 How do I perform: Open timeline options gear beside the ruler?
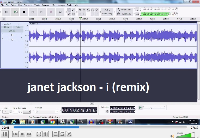click(x=4, y=19)
